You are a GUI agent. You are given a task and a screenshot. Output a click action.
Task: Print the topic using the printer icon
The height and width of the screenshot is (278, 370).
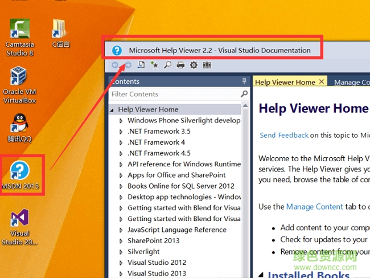[x=180, y=66]
